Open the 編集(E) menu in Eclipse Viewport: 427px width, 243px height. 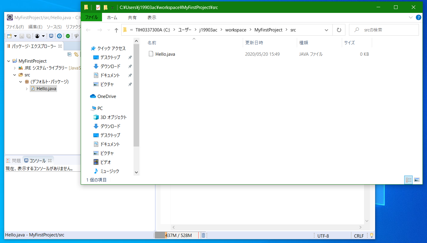(35, 27)
